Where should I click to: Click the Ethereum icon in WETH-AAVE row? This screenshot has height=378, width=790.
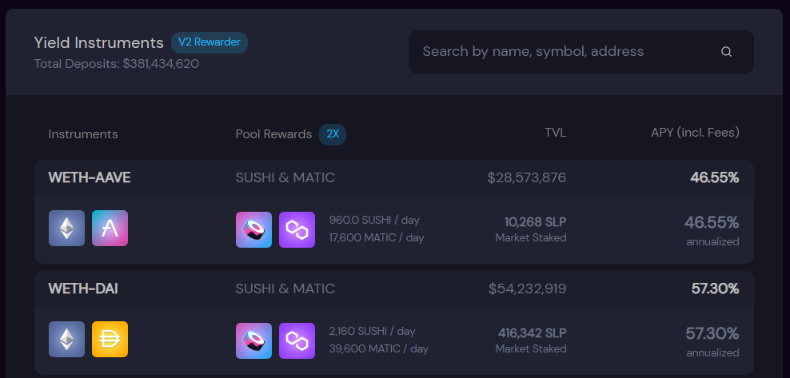click(66, 229)
